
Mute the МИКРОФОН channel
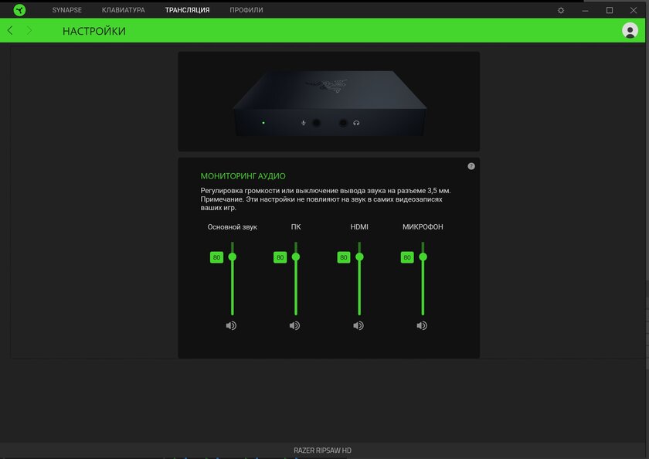[x=422, y=326]
